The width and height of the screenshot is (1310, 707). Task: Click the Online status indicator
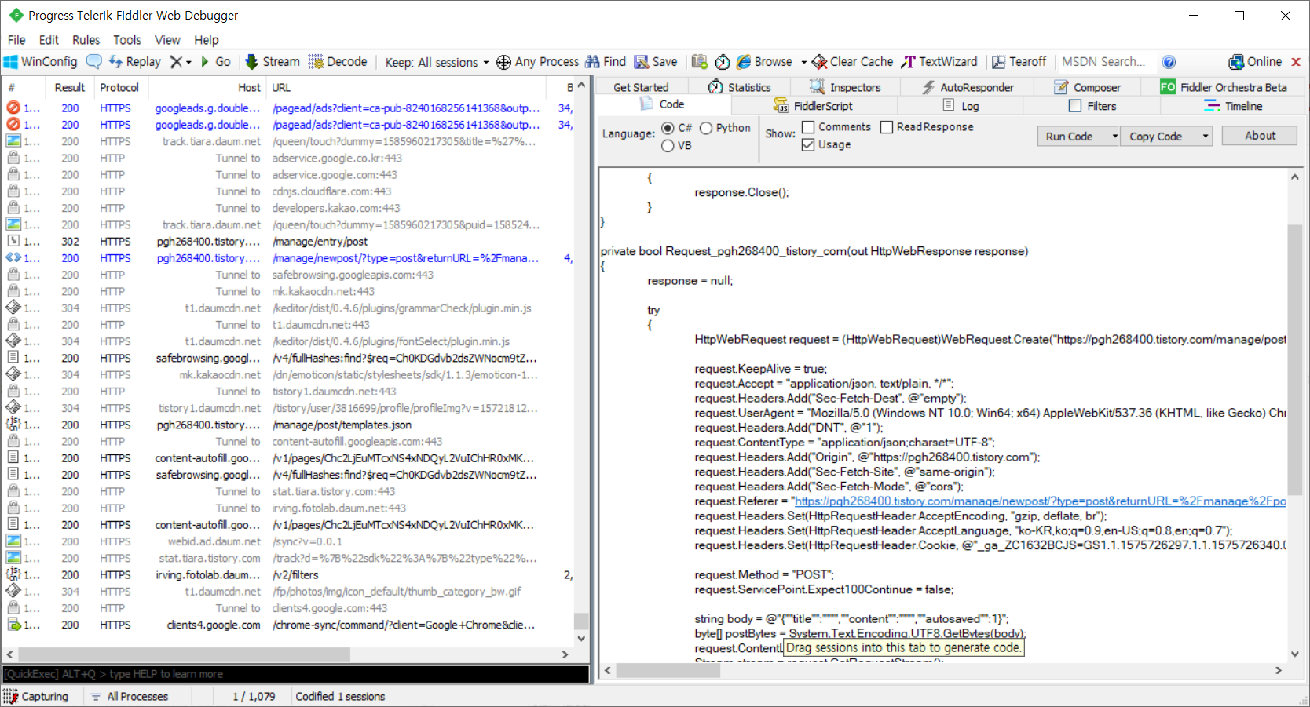click(1255, 62)
